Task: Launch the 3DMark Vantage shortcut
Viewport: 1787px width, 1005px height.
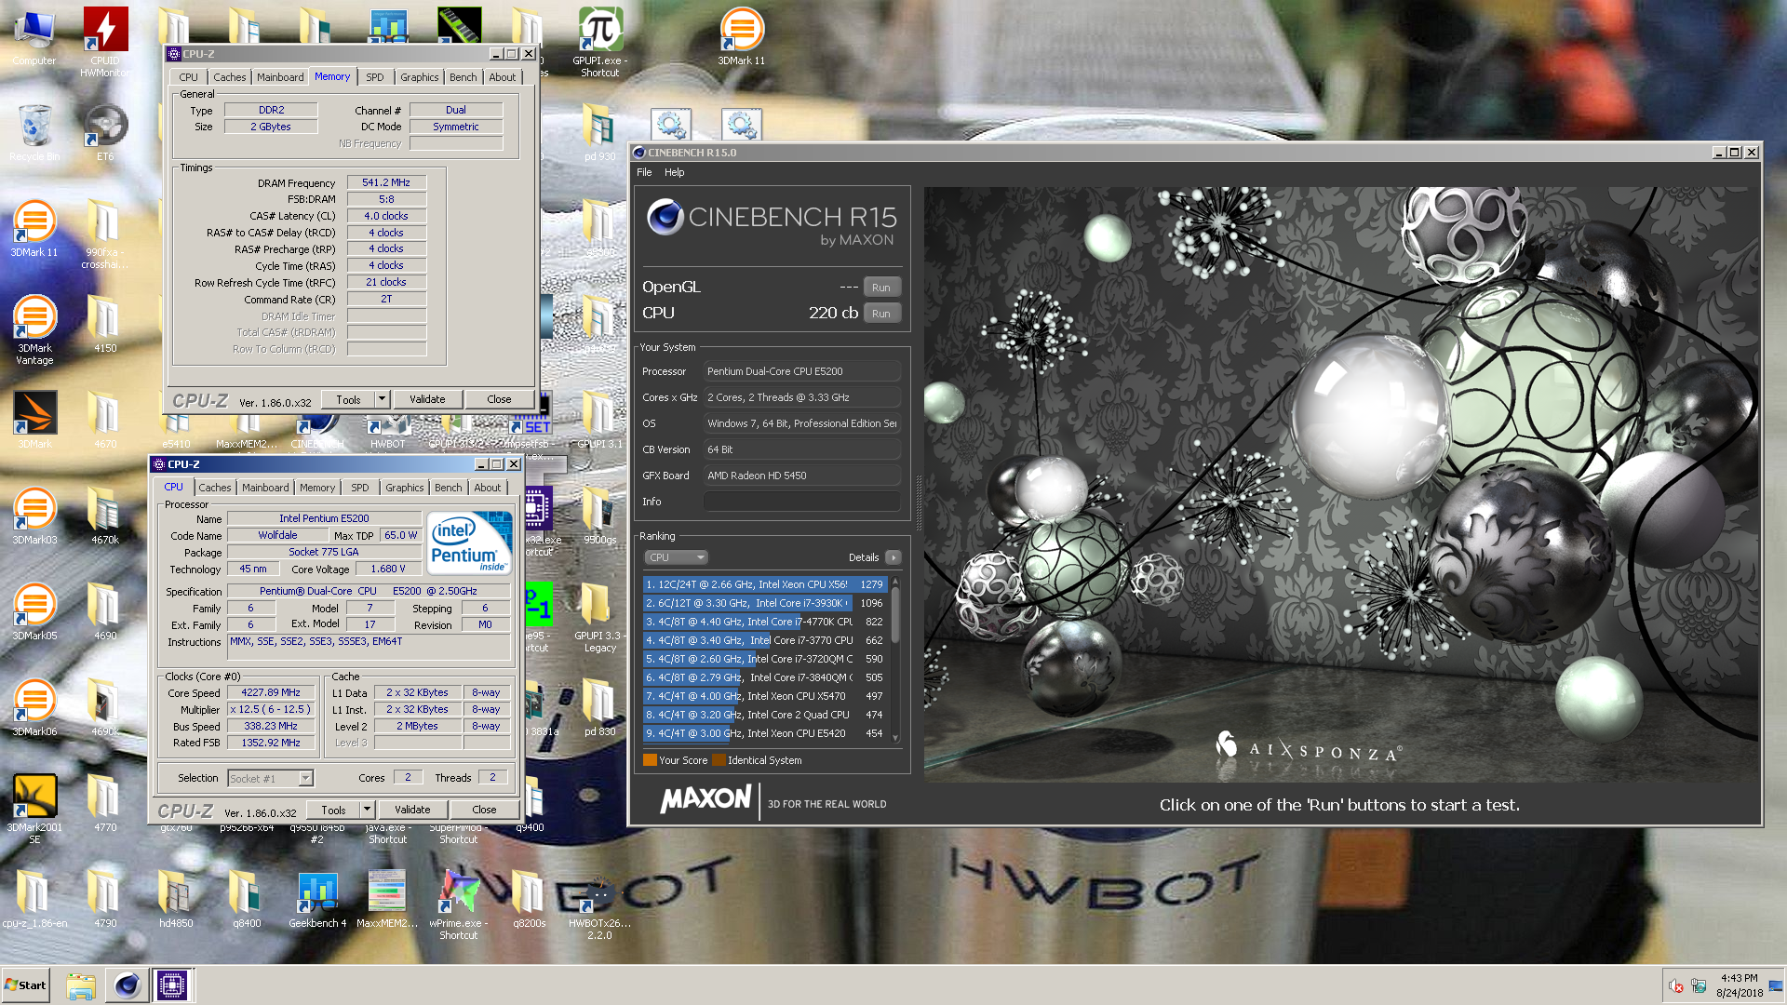Action: [x=34, y=330]
